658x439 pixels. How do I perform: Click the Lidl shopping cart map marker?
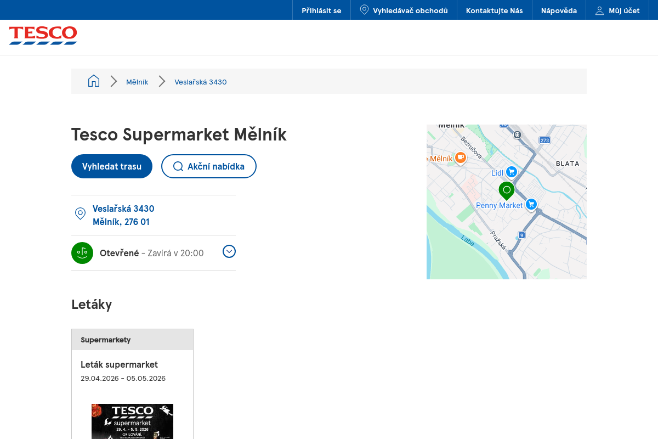(512, 172)
